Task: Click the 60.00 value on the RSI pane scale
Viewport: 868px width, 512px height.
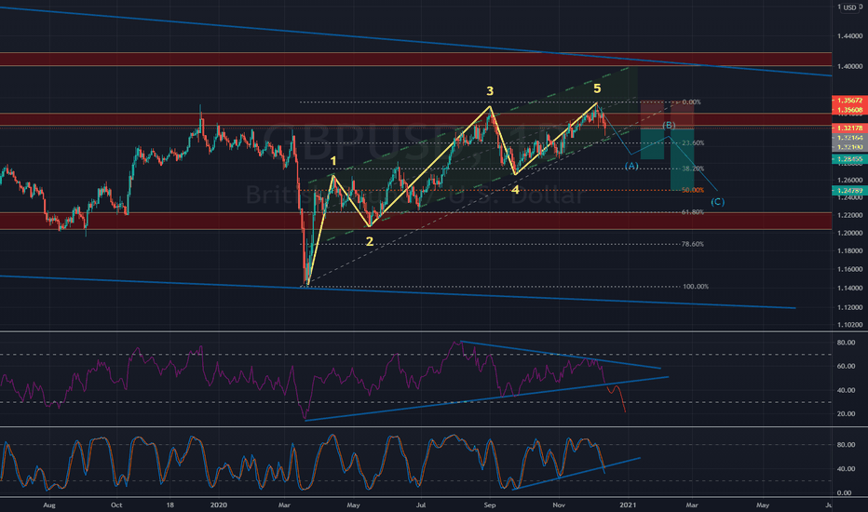Action: click(846, 367)
